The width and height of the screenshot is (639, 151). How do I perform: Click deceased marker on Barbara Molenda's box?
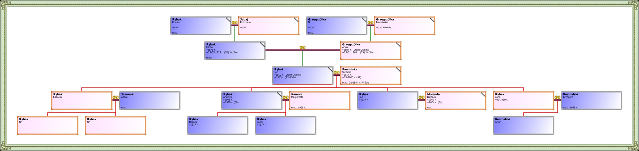(483, 94)
